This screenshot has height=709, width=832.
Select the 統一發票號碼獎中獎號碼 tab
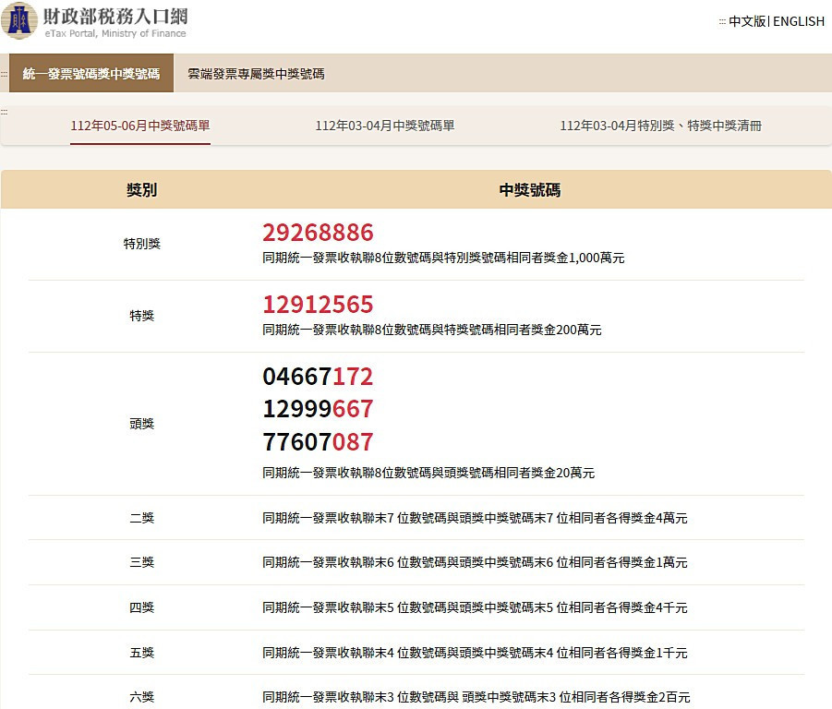coord(90,74)
